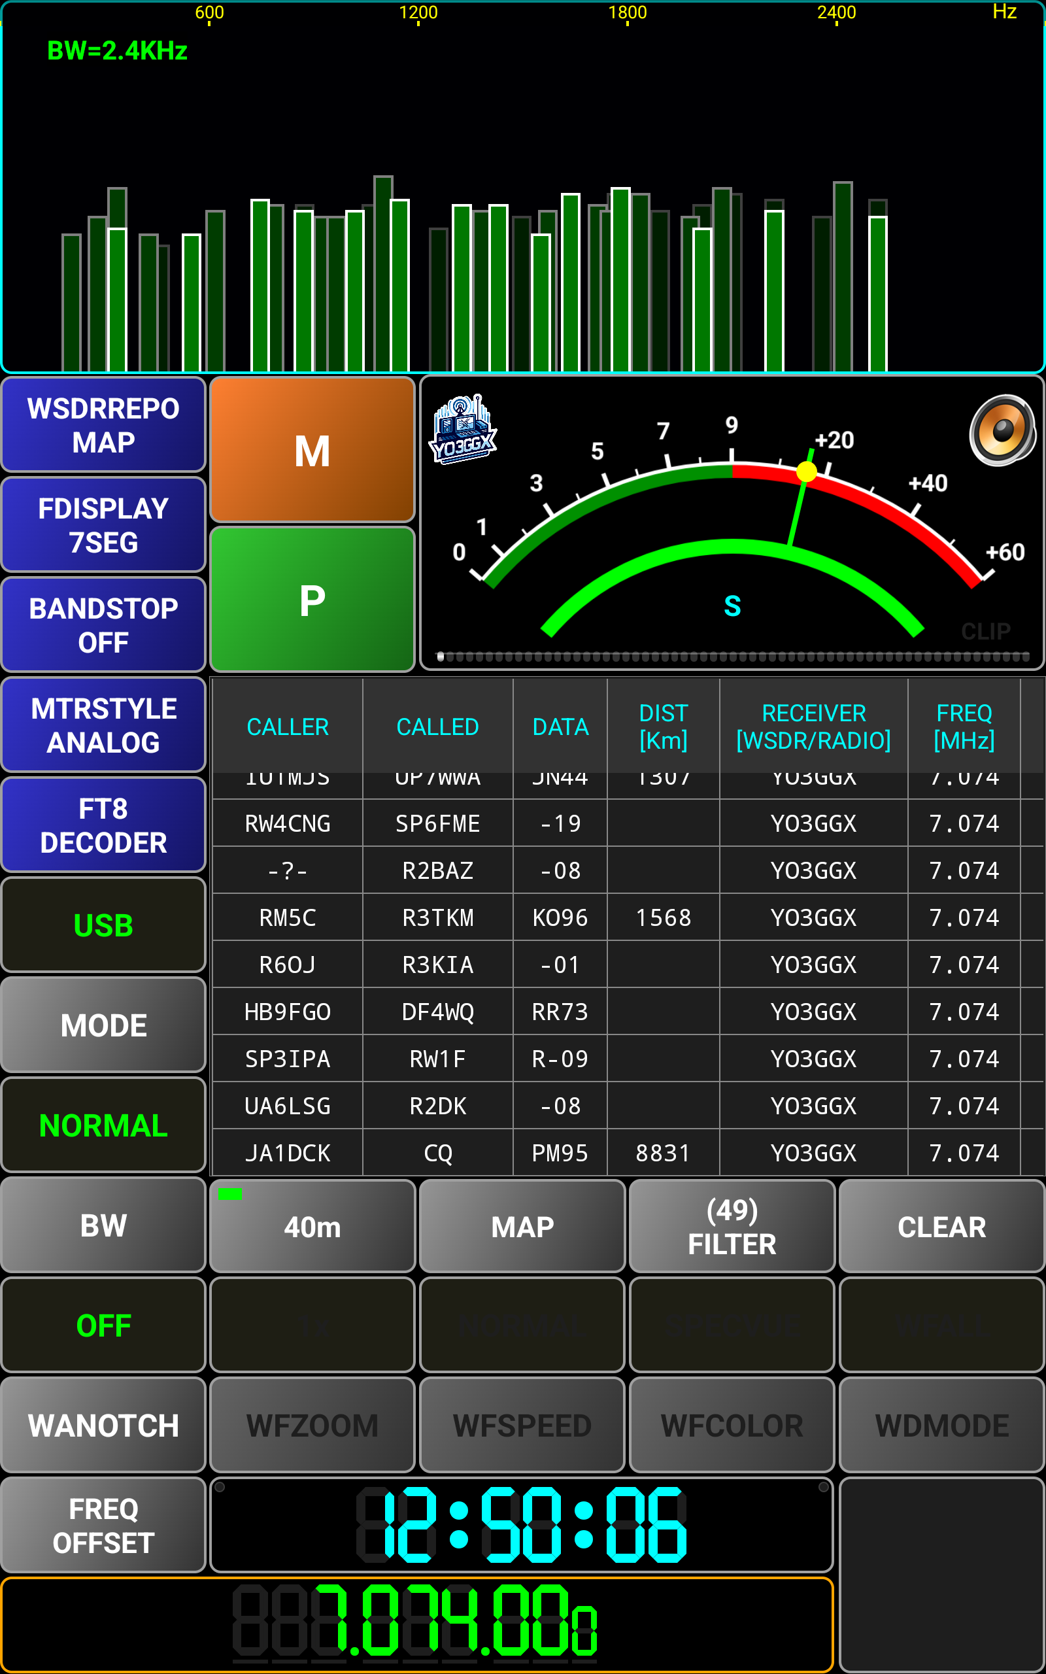Open WSDRREPO MAP
Viewport: 1046px width, 1674px height.
click(104, 425)
